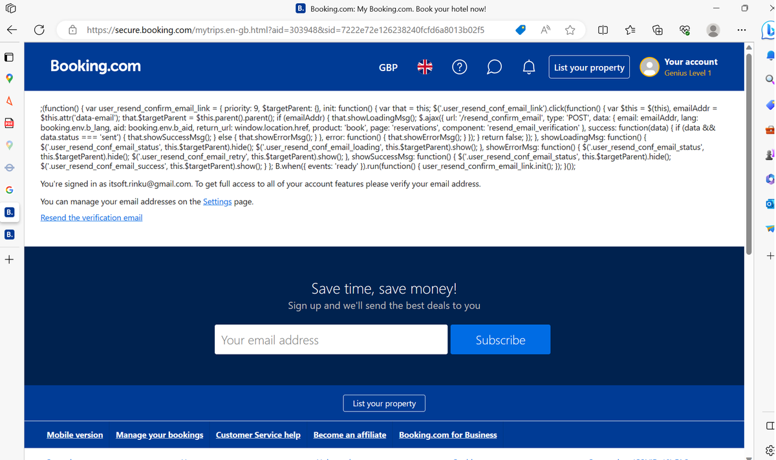The width and height of the screenshot is (776, 460).
Task: Open the Search icon in Edge sidebar
Action: [770, 79]
